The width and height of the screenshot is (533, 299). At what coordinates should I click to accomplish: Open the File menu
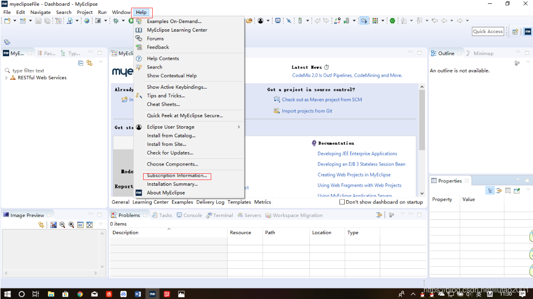point(7,12)
